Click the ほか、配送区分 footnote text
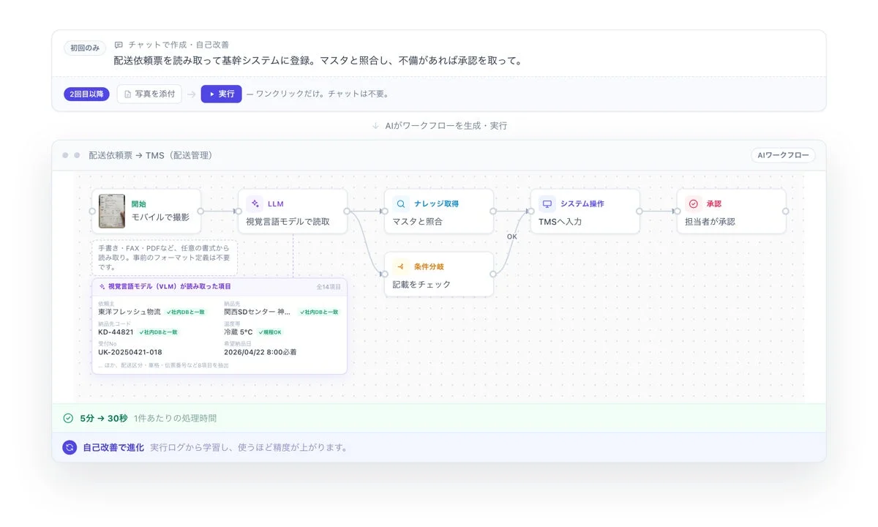The width and height of the screenshot is (878, 527). pyautogui.click(x=163, y=365)
